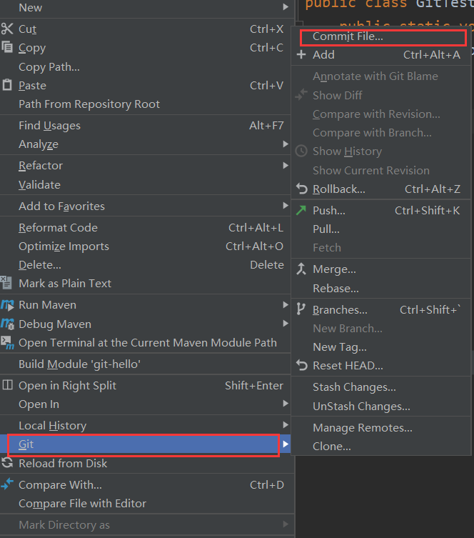
Task: Expand the Local History submenu arrow
Action: 285,425
